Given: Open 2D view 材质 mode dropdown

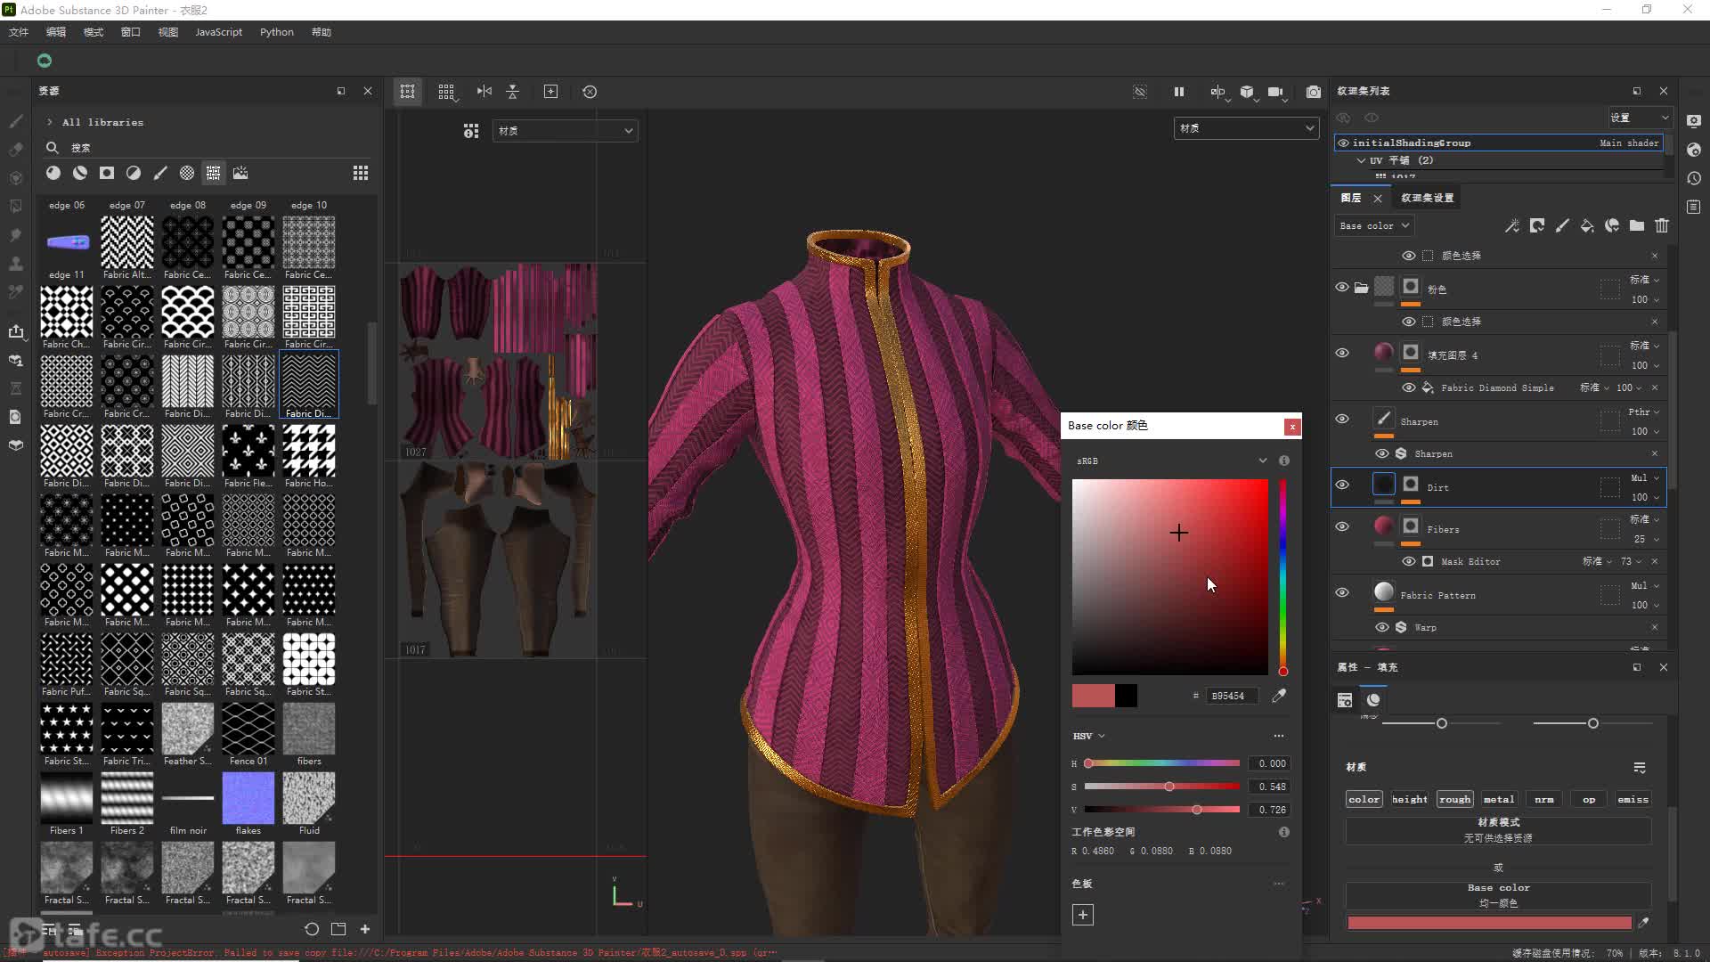Looking at the screenshot, I should click(565, 131).
